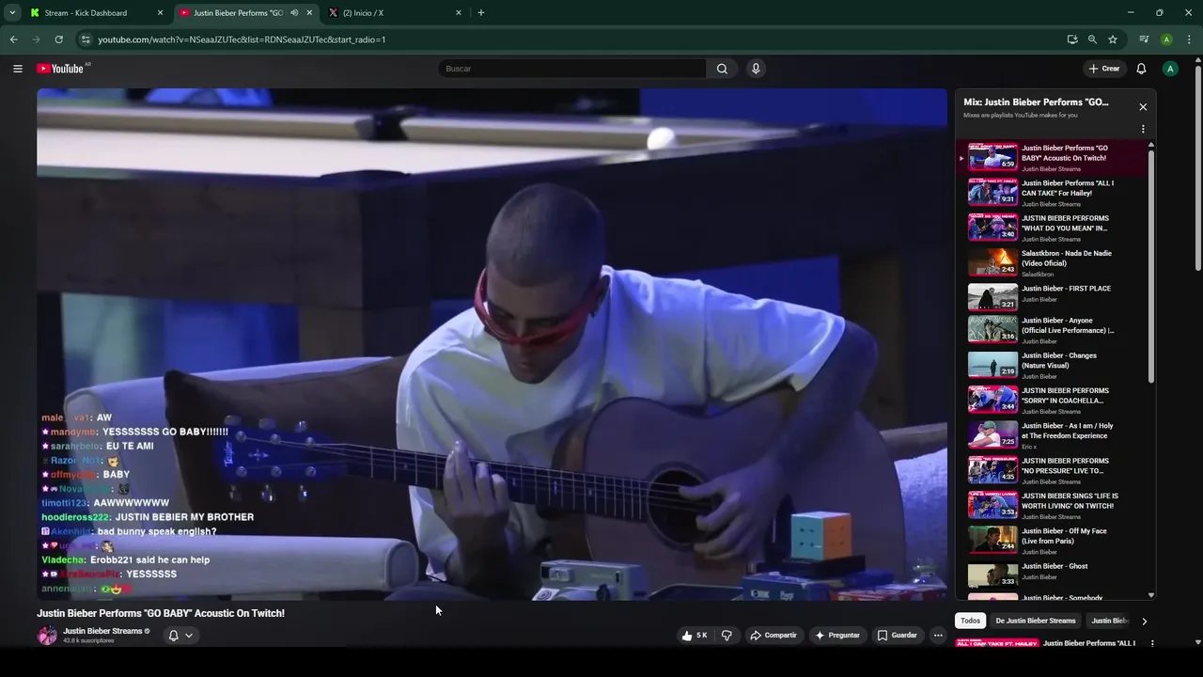Open zoom magnifier in address bar
This screenshot has height=677, width=1203.
tap(1092, 39)
